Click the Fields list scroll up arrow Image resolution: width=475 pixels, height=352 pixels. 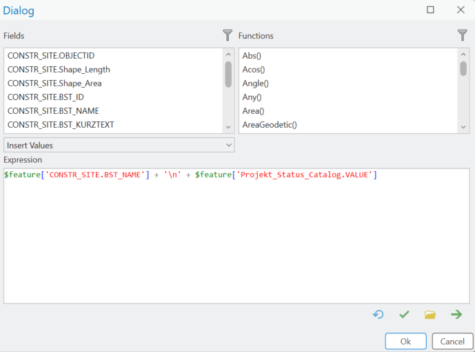tap(228, 55)
